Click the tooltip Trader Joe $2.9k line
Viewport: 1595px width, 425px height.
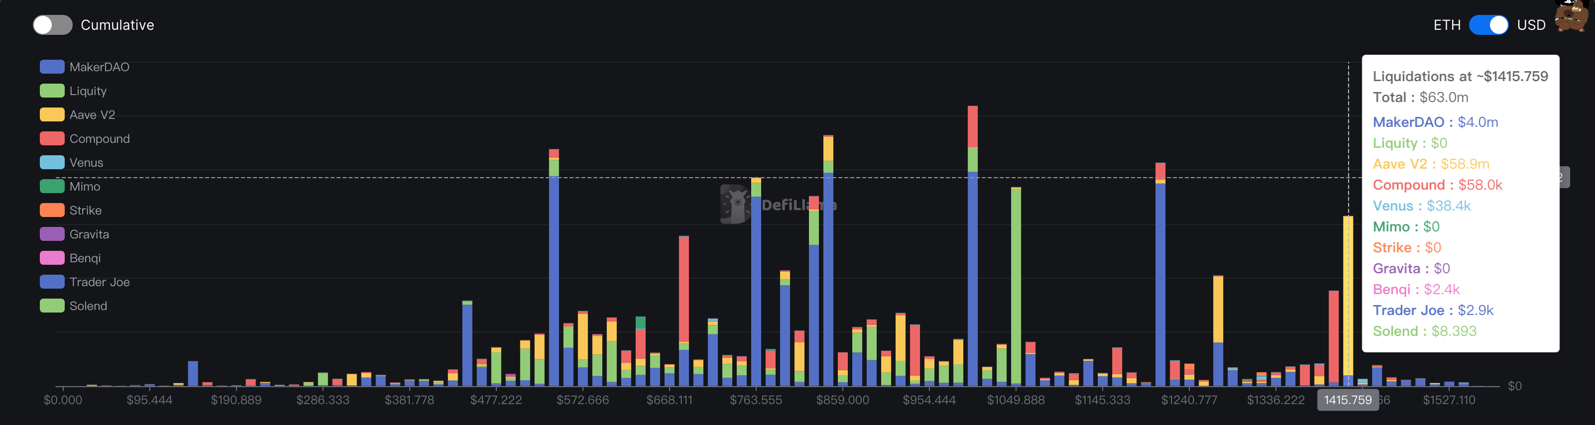coord(1433,311)
